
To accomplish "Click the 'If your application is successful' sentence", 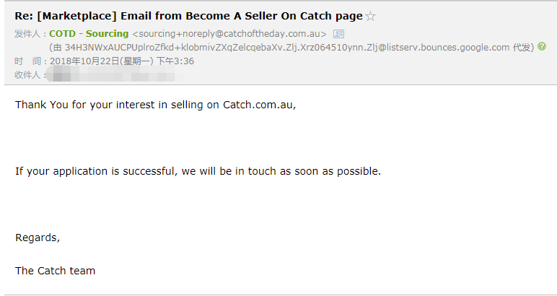I will pos(197,171).
